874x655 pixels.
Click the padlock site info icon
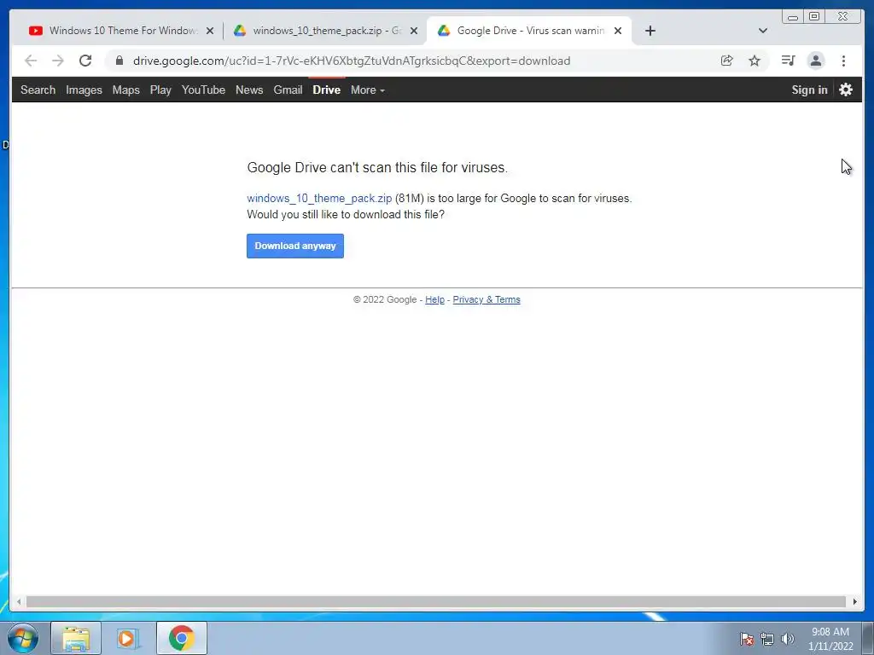[x=119, y=61]
